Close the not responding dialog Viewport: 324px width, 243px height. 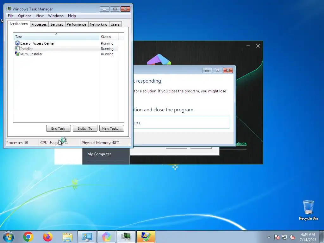(x=228, y=71)
